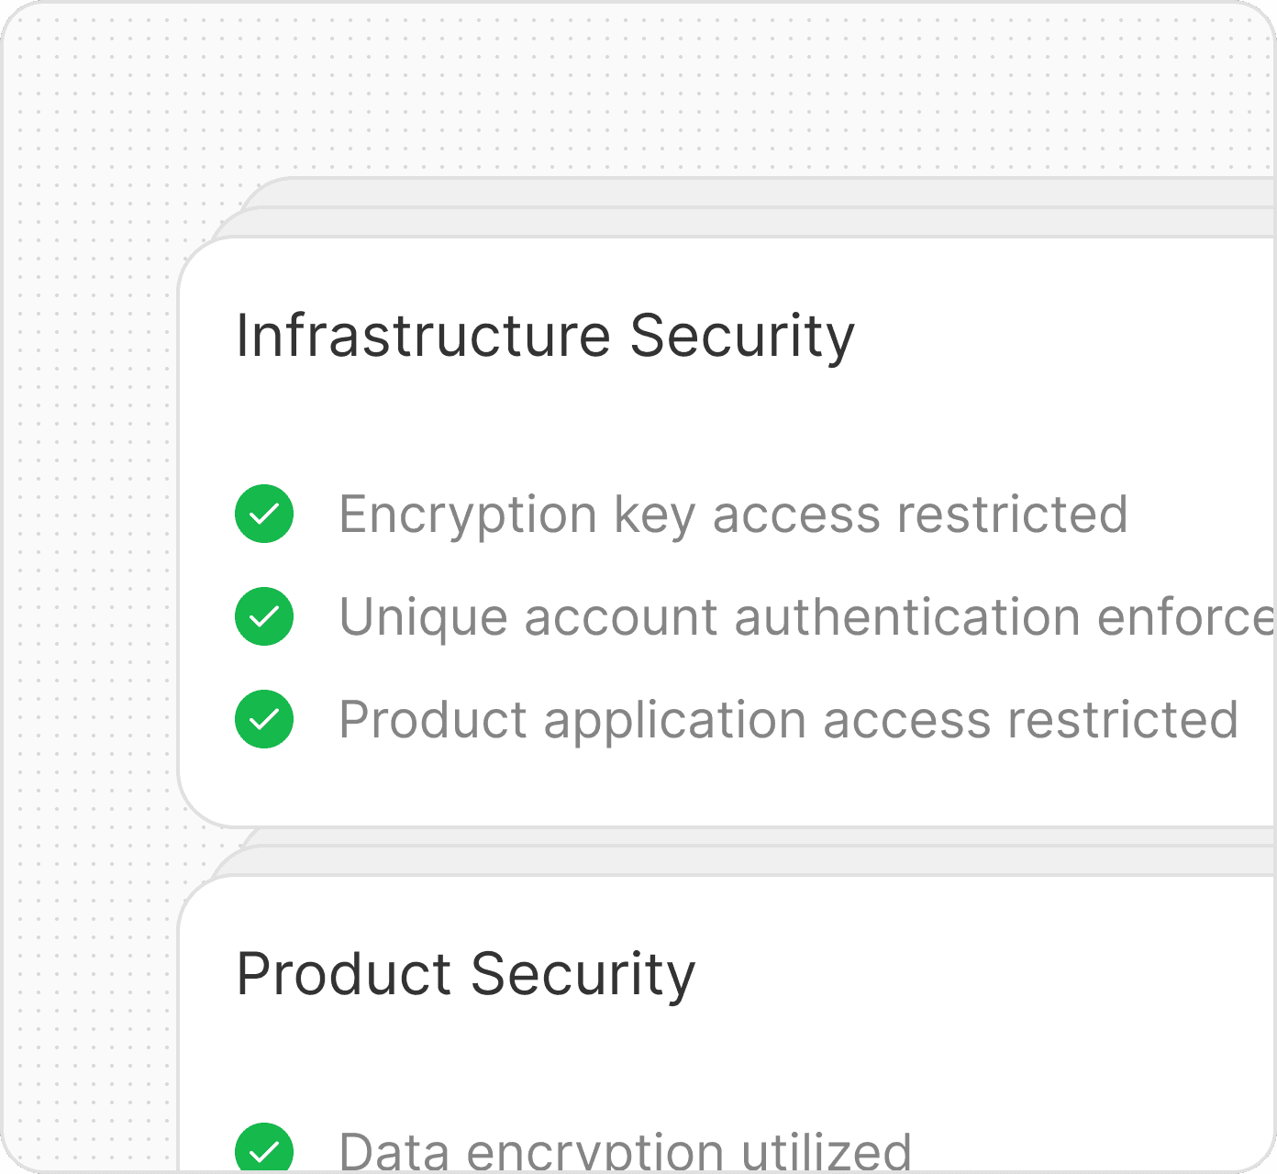Click green check beside Data encryption utilized
The width and height of the screenshot is (1277, 1174).
coord(264,1148)
